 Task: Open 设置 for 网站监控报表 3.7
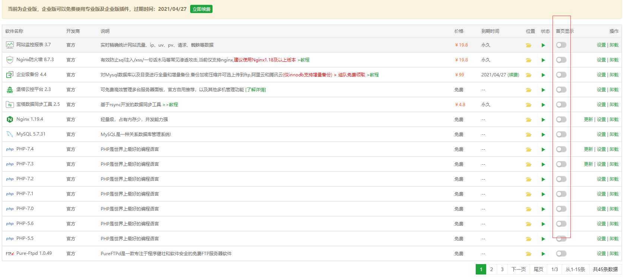tap(601, 45)
